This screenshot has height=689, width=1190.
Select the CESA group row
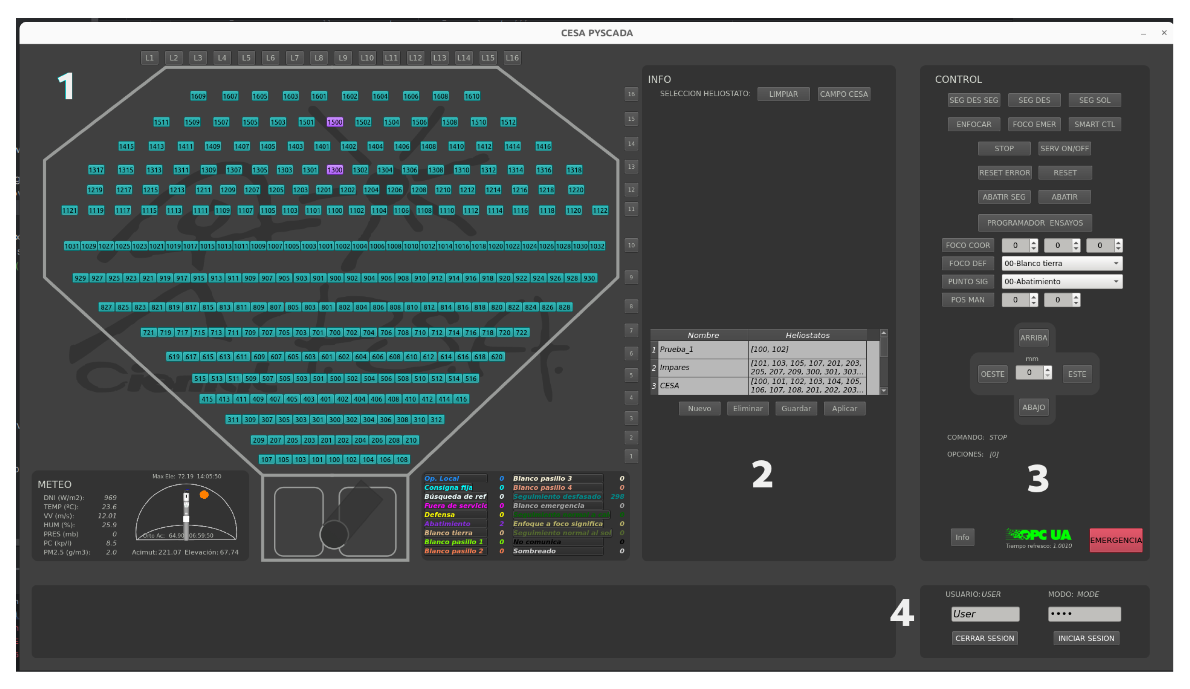pos(703,385)
